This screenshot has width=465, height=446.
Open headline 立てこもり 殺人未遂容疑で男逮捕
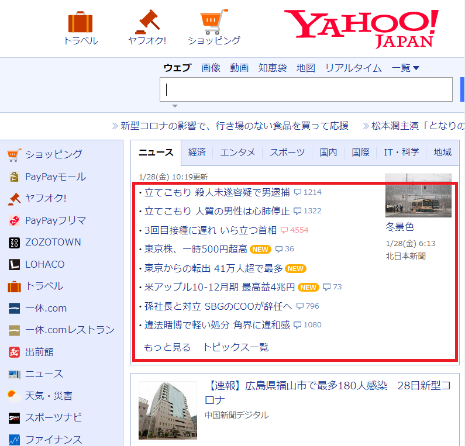pos(217,192)
